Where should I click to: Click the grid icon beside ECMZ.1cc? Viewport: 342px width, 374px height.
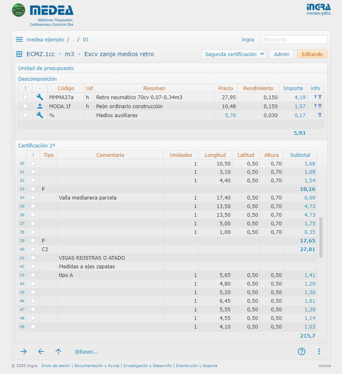coord(19,54)
